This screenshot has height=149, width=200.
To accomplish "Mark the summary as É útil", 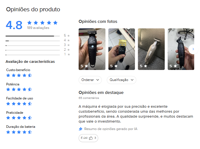I will pos(88,138).
